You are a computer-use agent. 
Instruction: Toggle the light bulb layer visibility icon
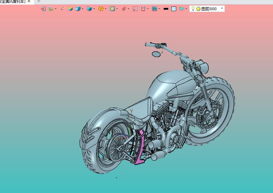click(x=193, y=9)
